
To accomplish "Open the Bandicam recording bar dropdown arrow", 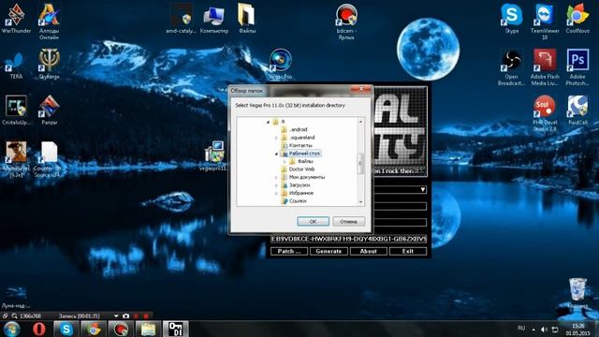I will coord(116,316).
